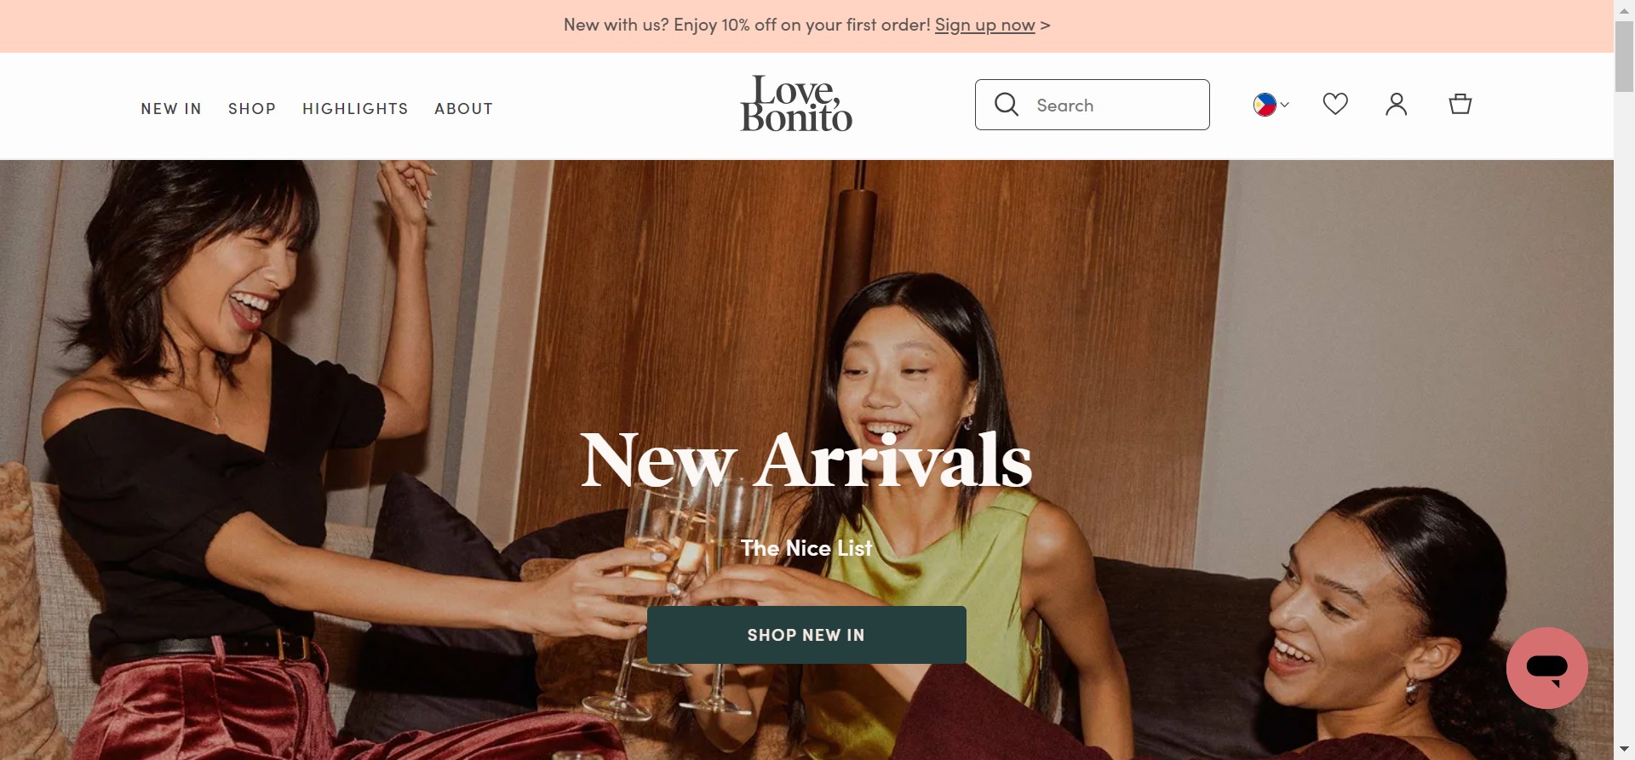The width and height of the screenshot is (1635, 760).
Task: Focus the Search input field
Action: (1093, 105)
